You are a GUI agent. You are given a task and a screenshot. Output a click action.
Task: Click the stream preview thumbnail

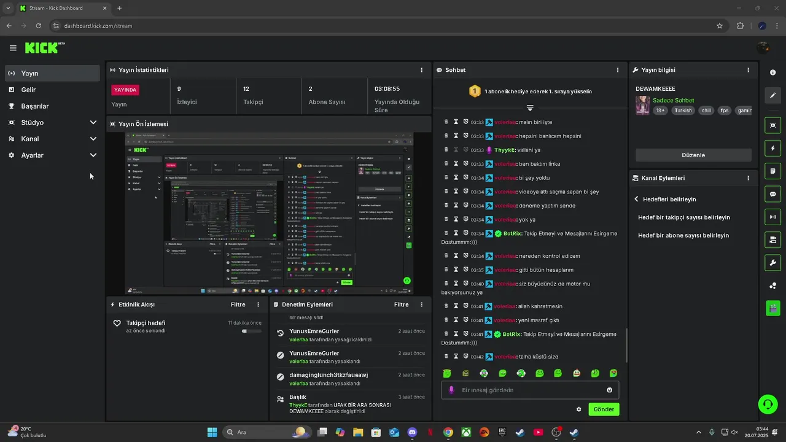coord(268,213)
